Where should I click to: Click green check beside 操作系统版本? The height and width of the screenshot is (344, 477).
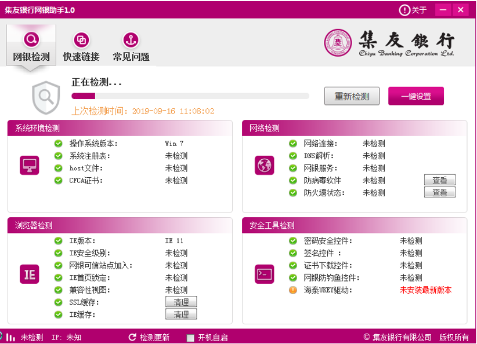click(x=59, y=143)
